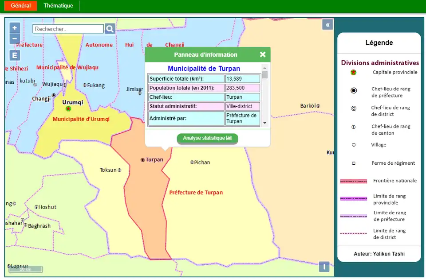Click into the Rechercher search field
The image size is (426, 279).
point(68,29)
